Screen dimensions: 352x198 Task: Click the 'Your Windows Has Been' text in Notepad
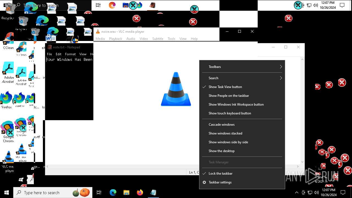point(69,59)
